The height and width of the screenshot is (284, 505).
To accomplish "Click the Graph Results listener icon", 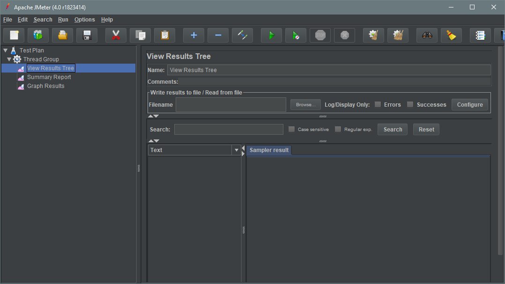I will coord(21,87).
